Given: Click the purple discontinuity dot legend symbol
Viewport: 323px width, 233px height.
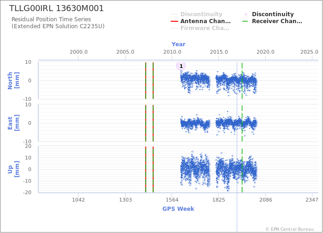Looking at the screenshot, I should tap(246, 14).
